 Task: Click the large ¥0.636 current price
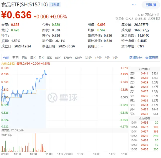point(16,15)
